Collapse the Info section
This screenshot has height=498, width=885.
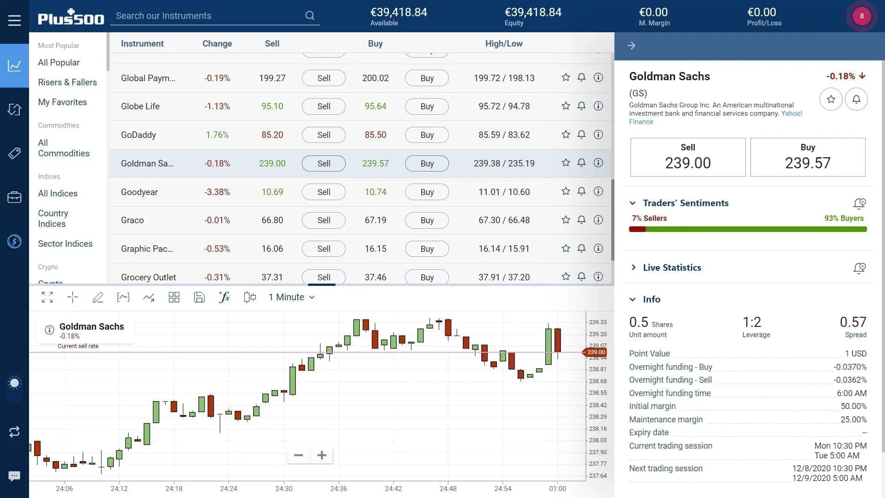coord(633,300)
